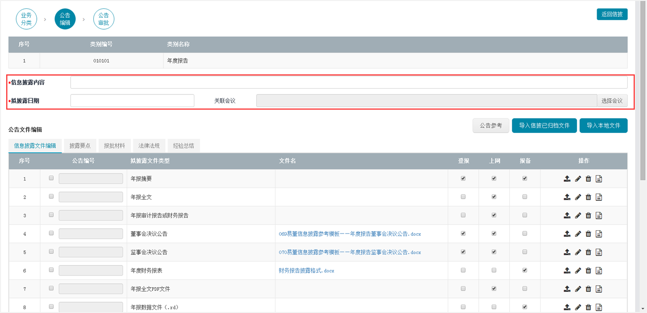Select the 010101 类别编号 cell
This screenshot has width=647, height=313.
tap(101, 61)
